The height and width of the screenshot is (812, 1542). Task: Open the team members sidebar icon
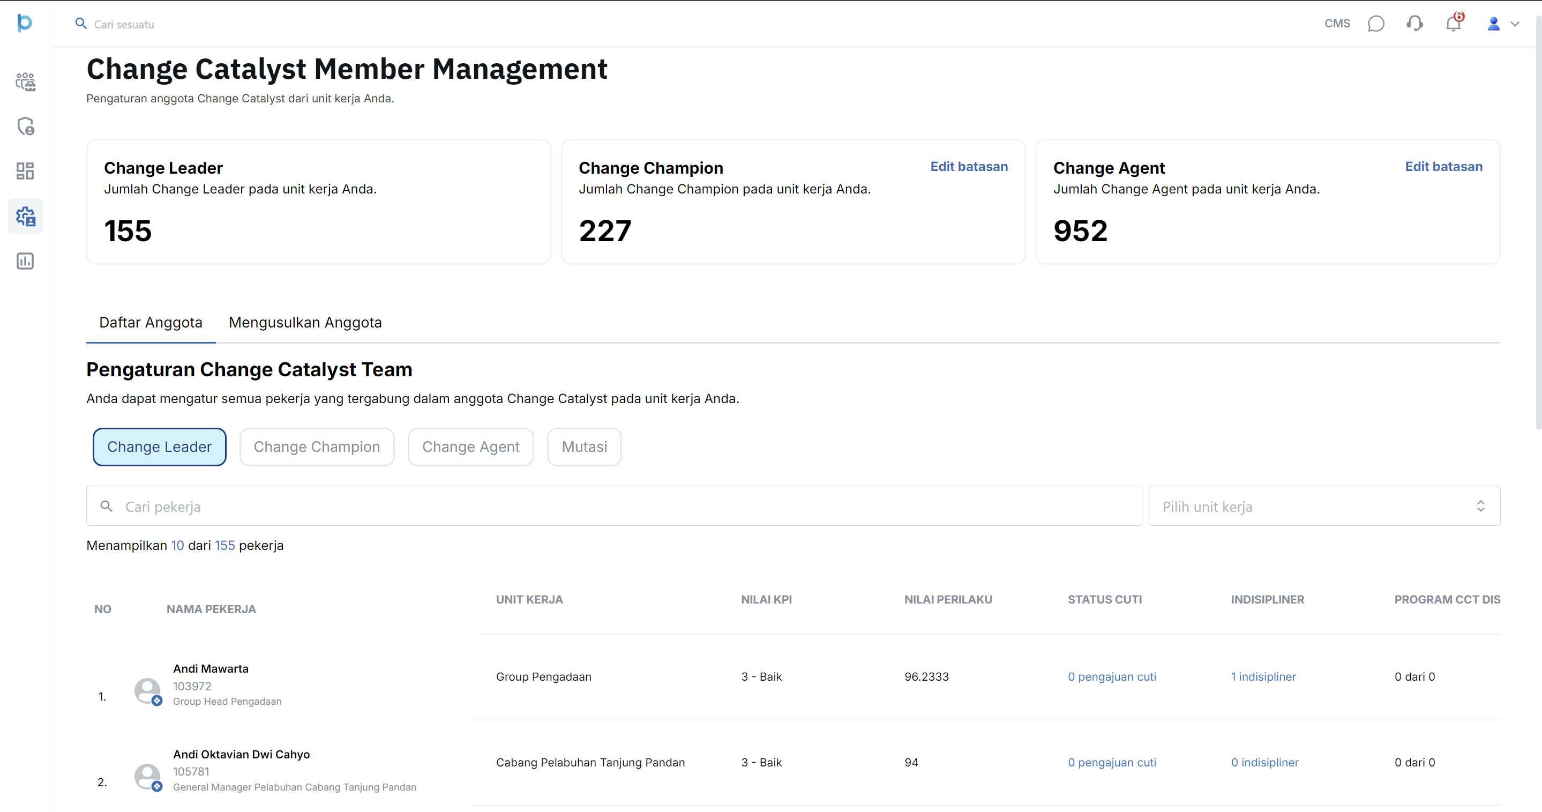pos(25,81)
